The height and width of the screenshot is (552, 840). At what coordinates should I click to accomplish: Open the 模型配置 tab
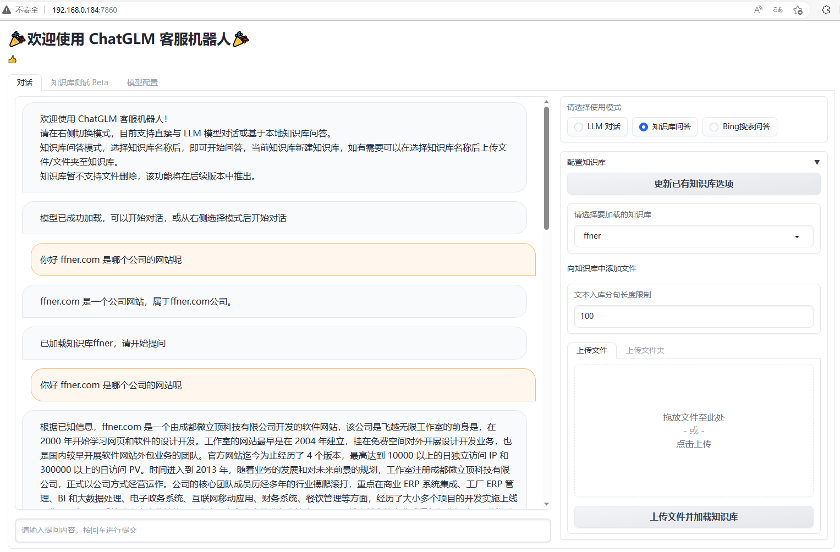pos(142,82)
